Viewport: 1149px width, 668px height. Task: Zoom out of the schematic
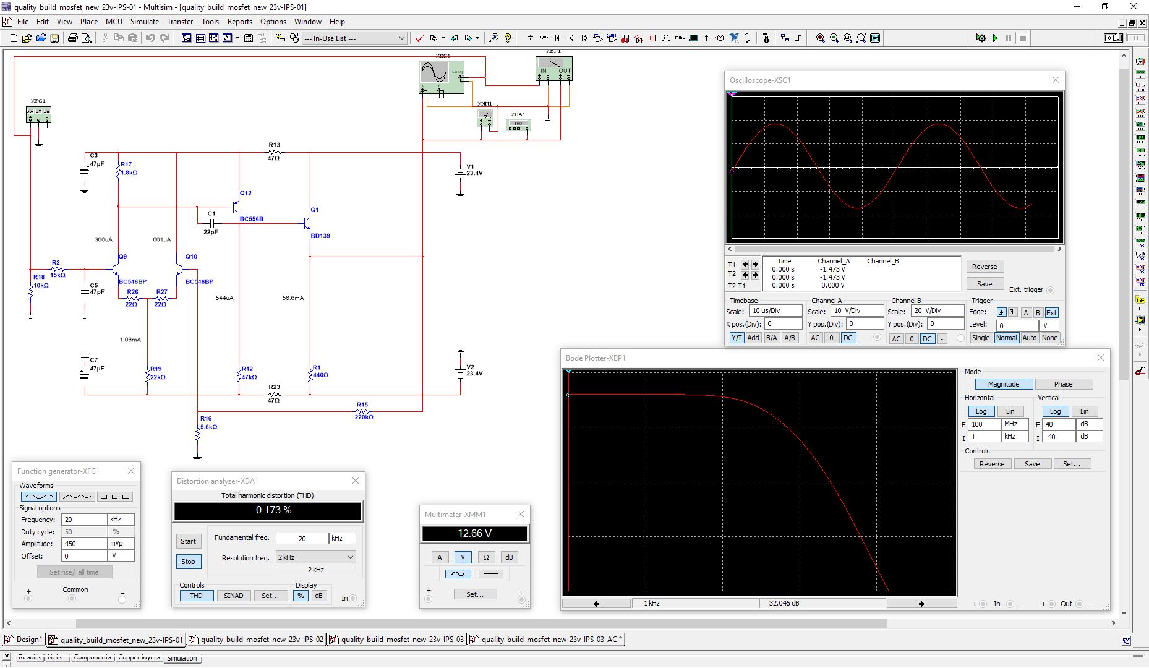point(834,38)
